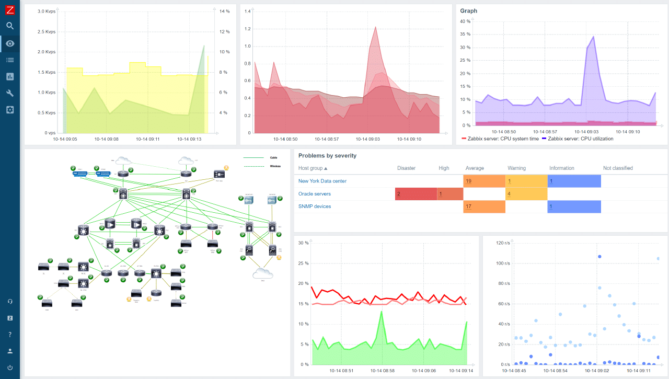Click the Support headset icon
Viewport: 669px width, 379px height.
point(10,301)
